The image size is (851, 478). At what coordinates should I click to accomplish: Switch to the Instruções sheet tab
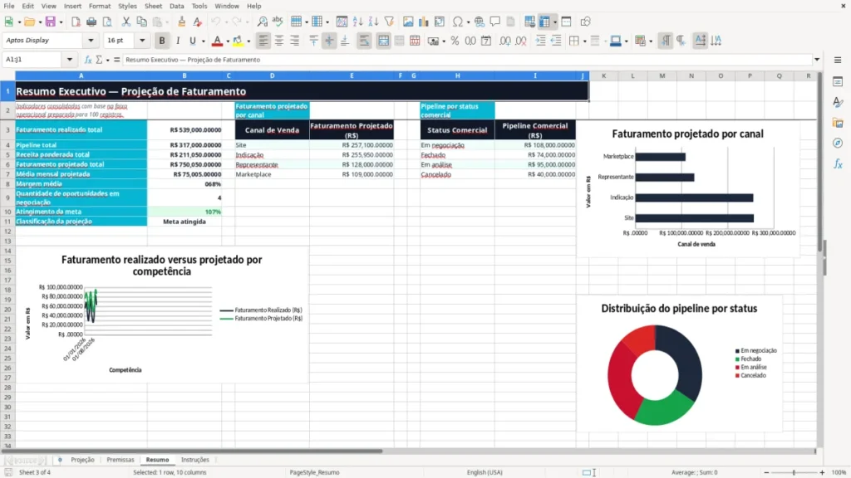click(194, 460)
